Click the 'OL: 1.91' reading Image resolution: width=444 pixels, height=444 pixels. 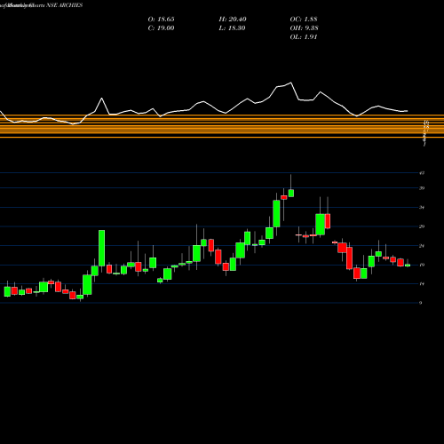304,37
